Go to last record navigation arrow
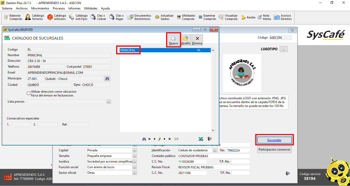This screenshot has width=350, height=186. [x=170, y=139]
